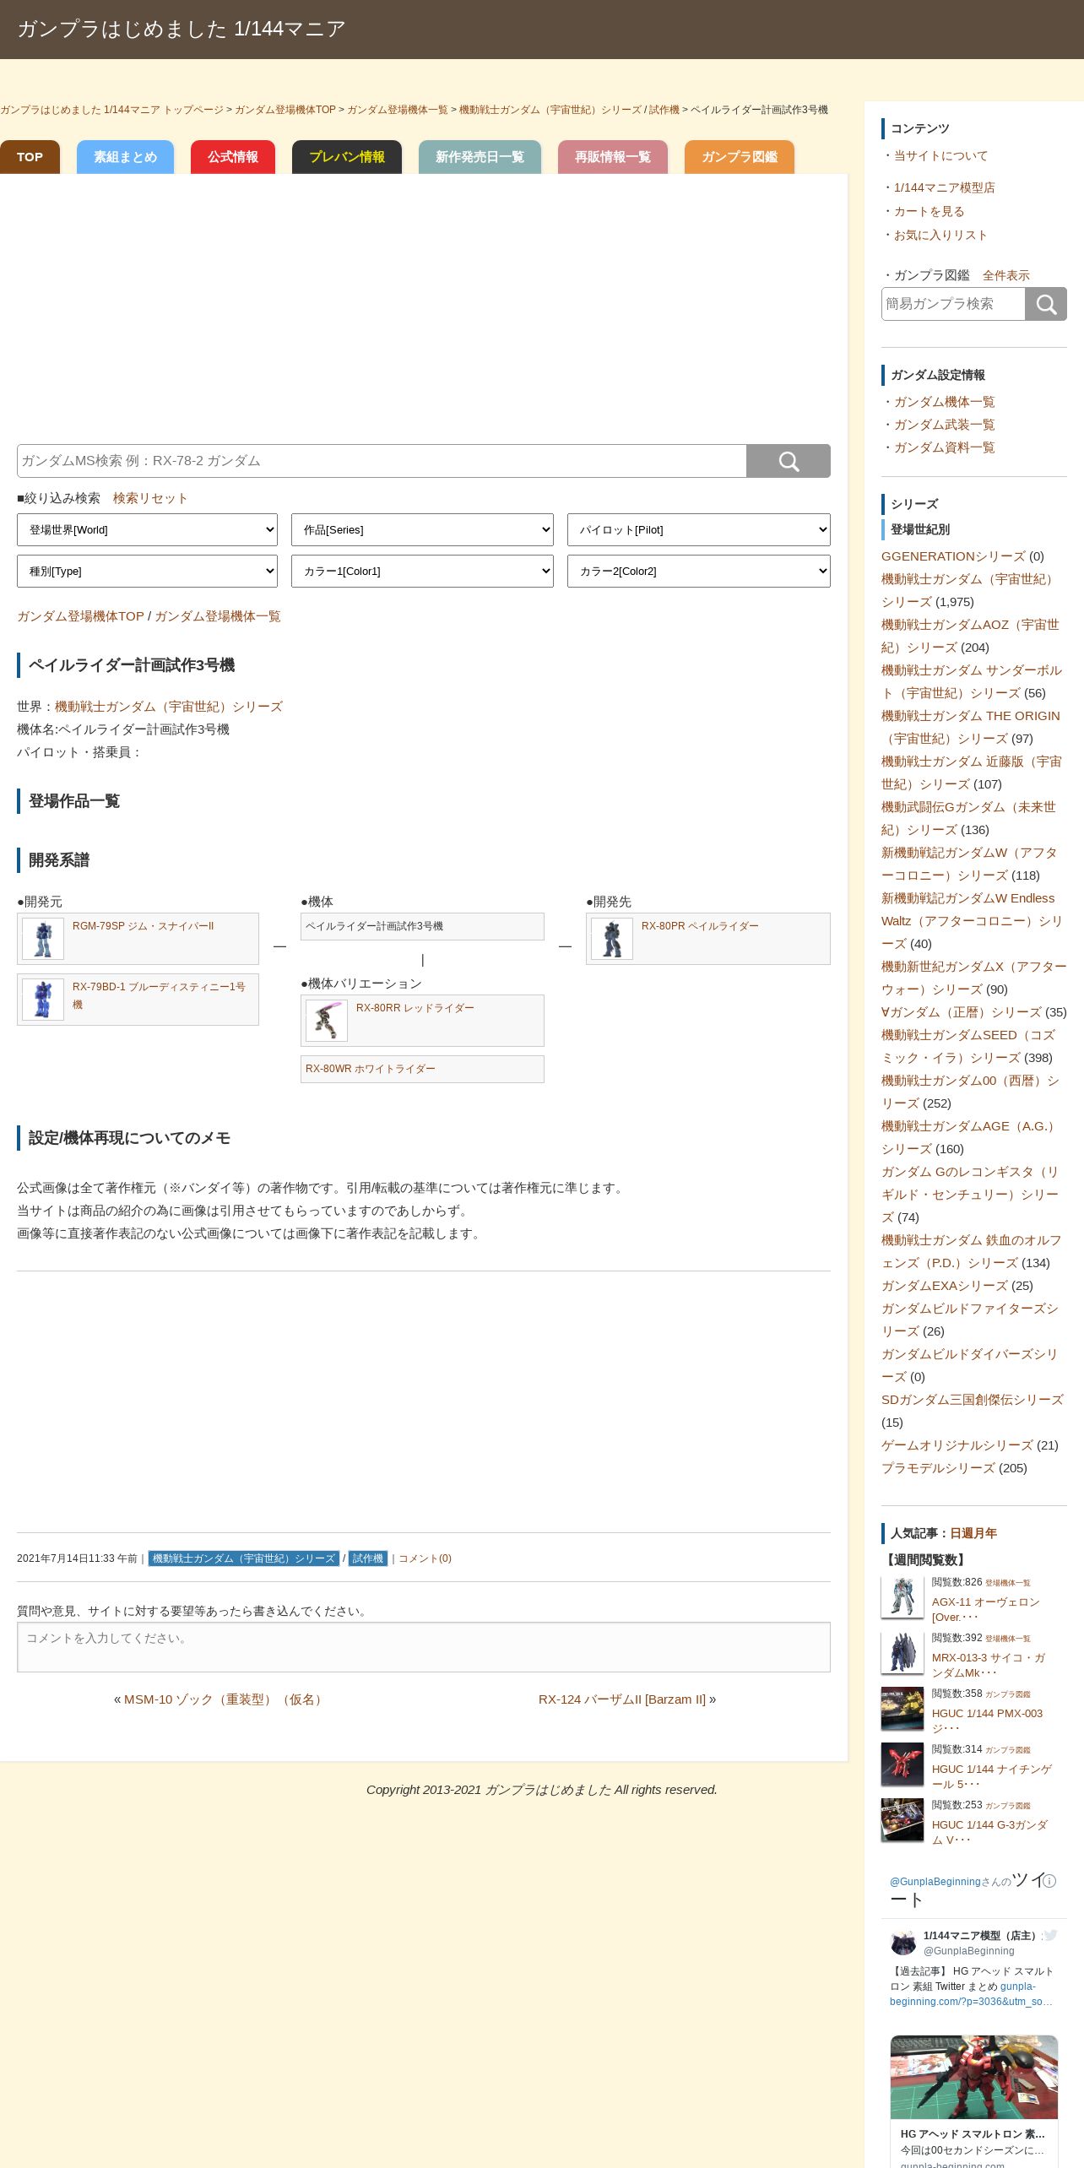Click the 日週月年 popular articles link
Viewport: 1084px width, 2168px height.
pos(973,1533)
